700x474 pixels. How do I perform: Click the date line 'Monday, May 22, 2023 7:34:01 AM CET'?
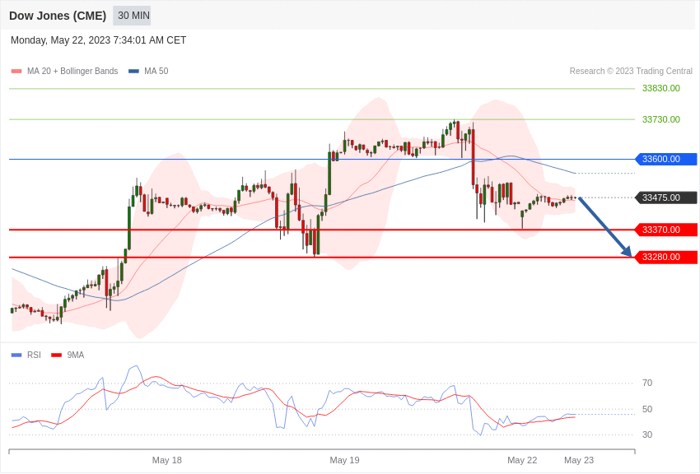click(x=98, y=40)
